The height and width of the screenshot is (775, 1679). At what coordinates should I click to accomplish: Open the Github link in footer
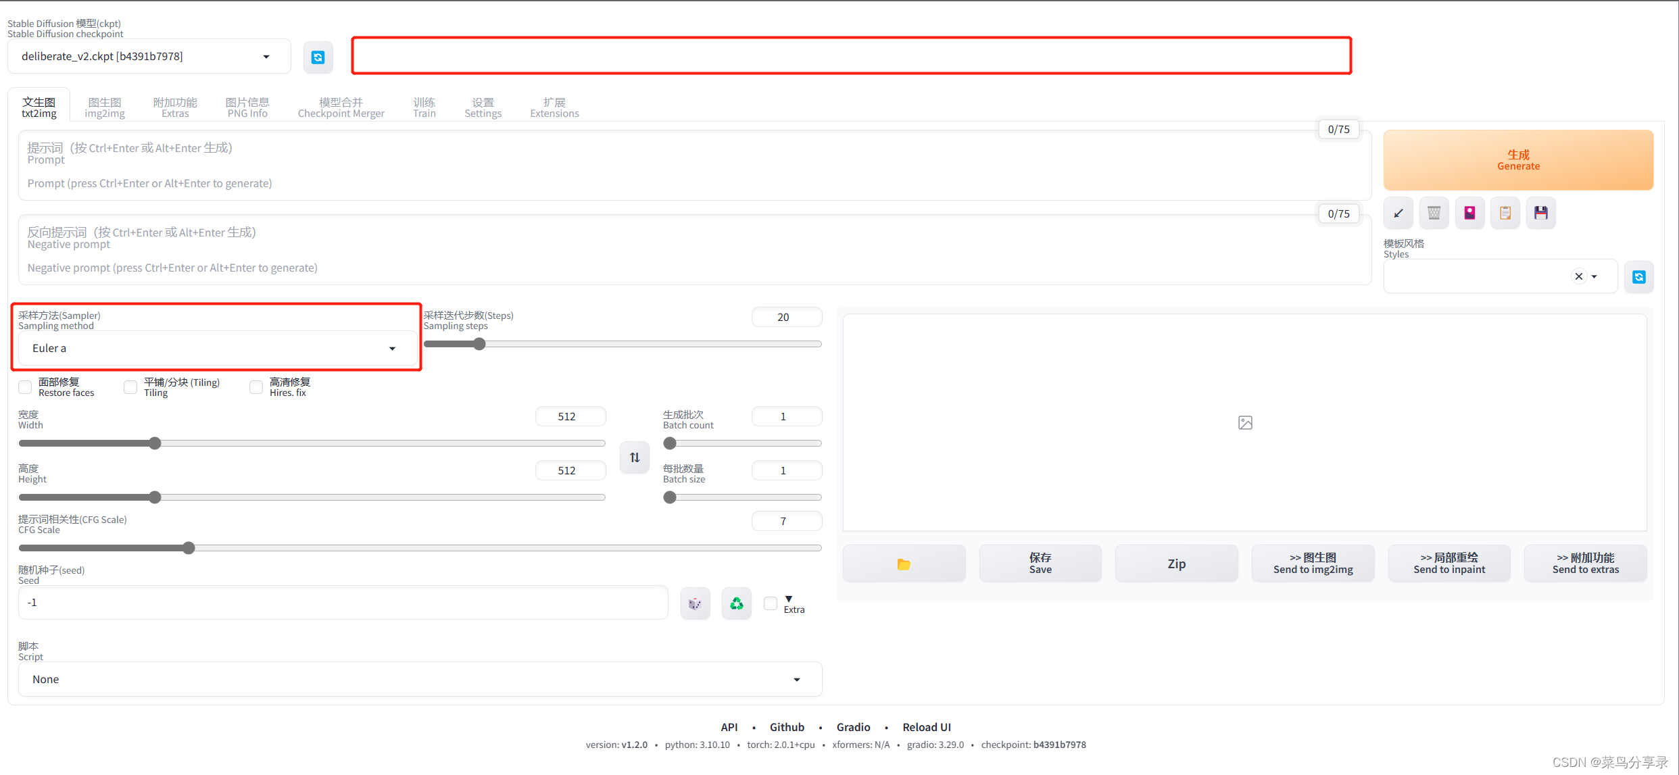787,728
